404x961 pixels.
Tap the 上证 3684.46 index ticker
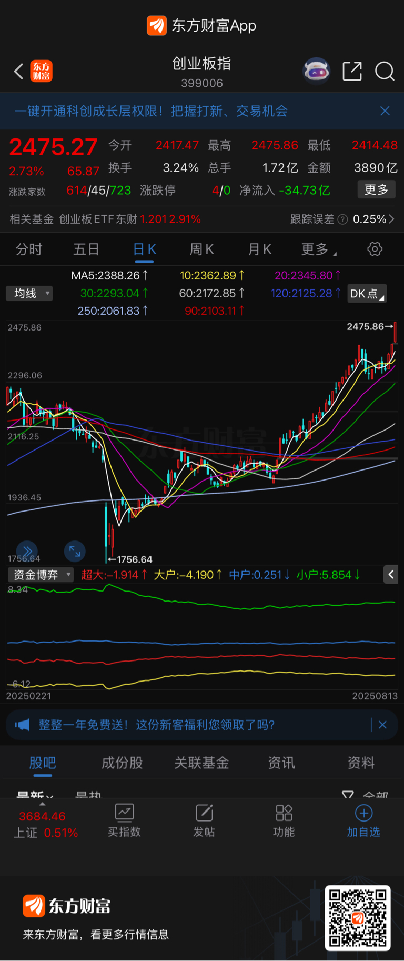click(45, 824)
